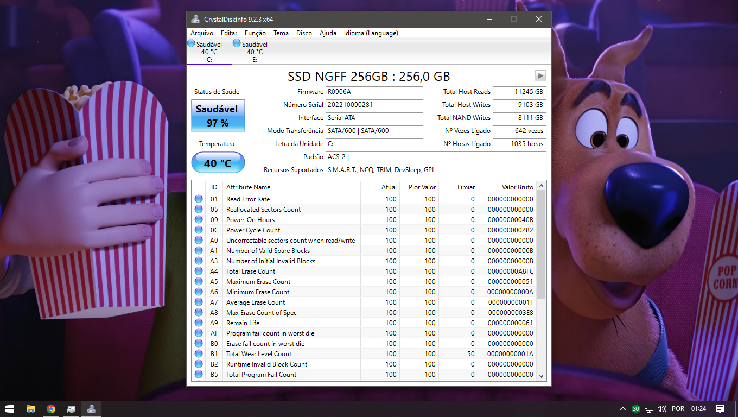
Task: Click the next disk arrow button
Action: (540, 75)
